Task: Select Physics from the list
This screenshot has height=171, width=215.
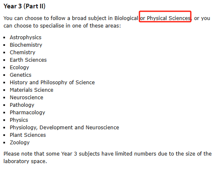Action: [x=19, y=120]
